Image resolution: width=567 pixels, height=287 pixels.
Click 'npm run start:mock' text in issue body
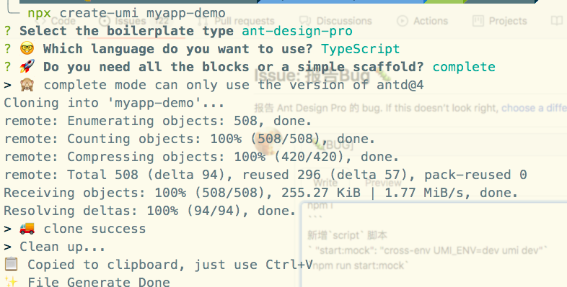click(x=360, y=265)
